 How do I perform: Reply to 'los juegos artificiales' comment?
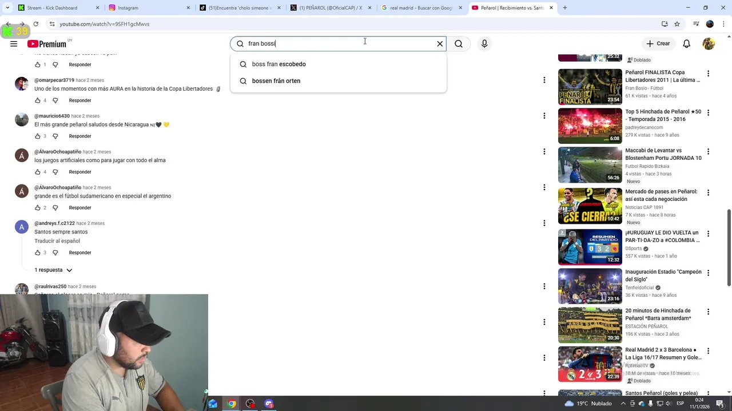80,172
